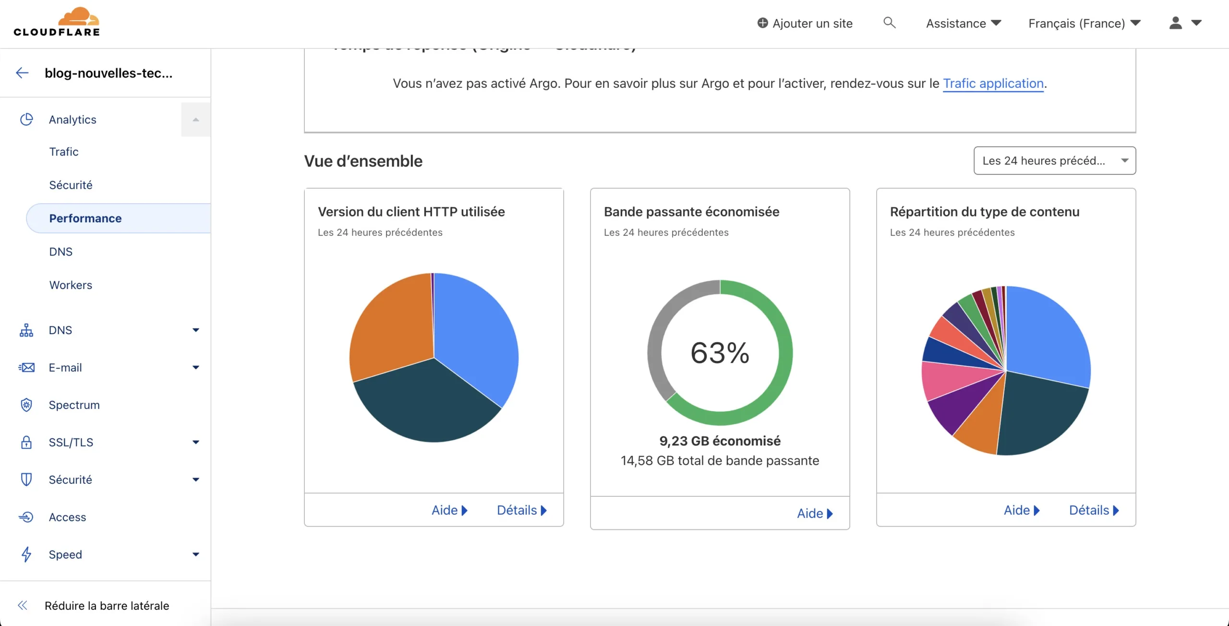Click Détails on the HTTP client version card
The height and width of the screenshot is (626, 1229).
pyautogui.click(x=522, y=510)
